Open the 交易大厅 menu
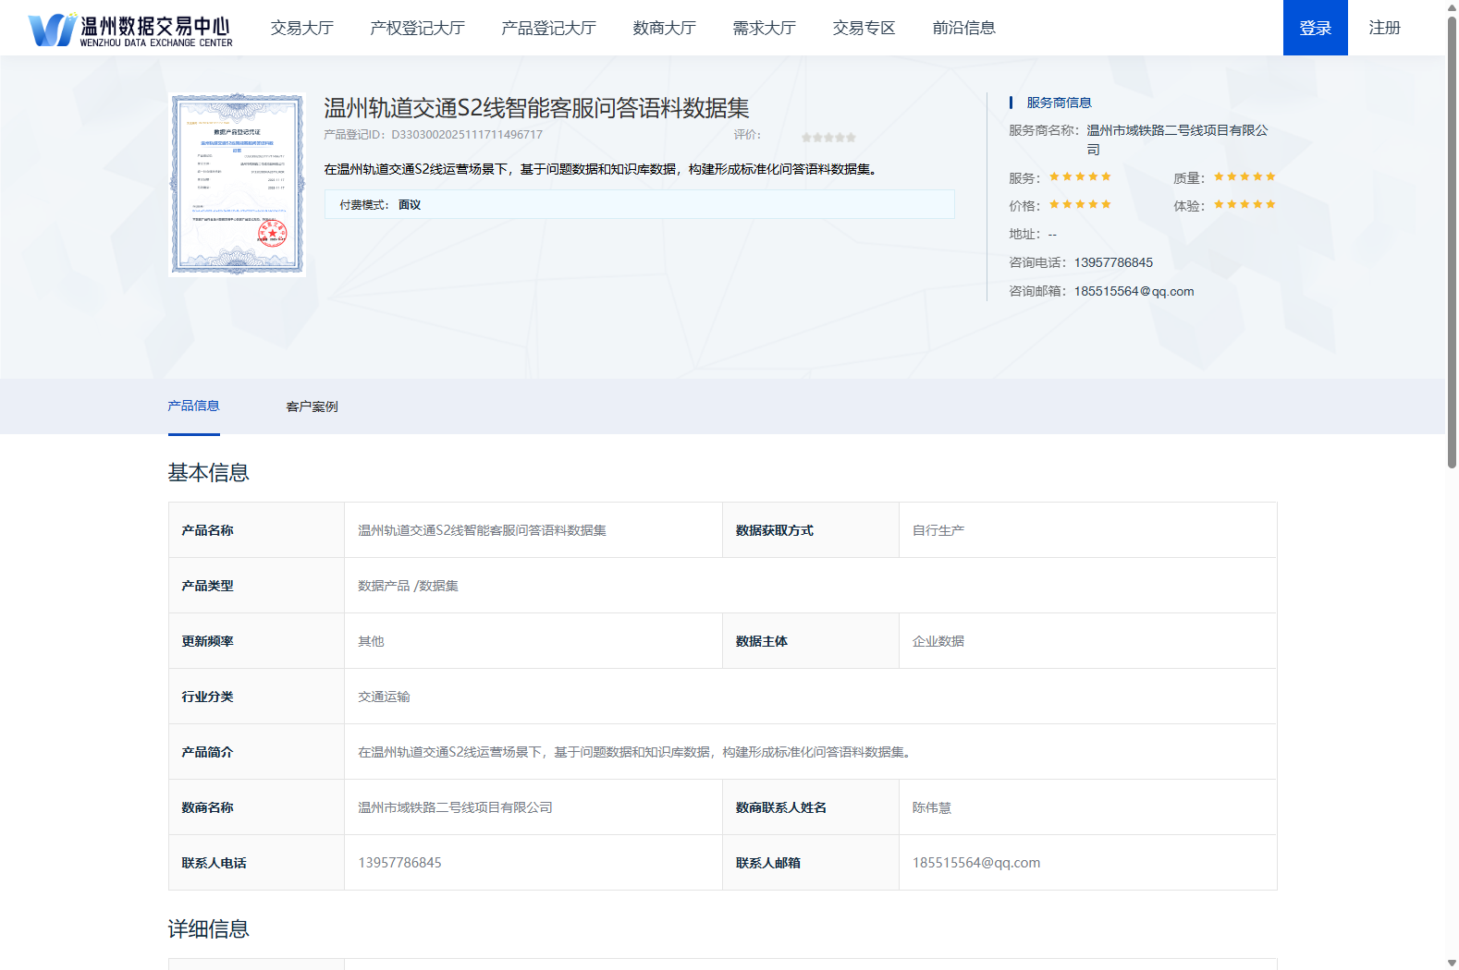 click(302, 28)
